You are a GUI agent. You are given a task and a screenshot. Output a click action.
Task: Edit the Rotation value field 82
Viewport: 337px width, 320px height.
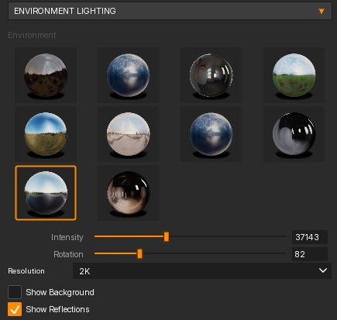[x=310, y=254]
